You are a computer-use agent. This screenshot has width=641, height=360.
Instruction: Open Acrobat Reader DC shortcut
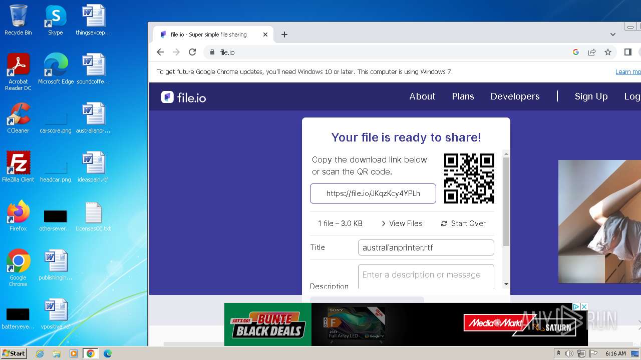pyautogui.click(x=18, y=72)
